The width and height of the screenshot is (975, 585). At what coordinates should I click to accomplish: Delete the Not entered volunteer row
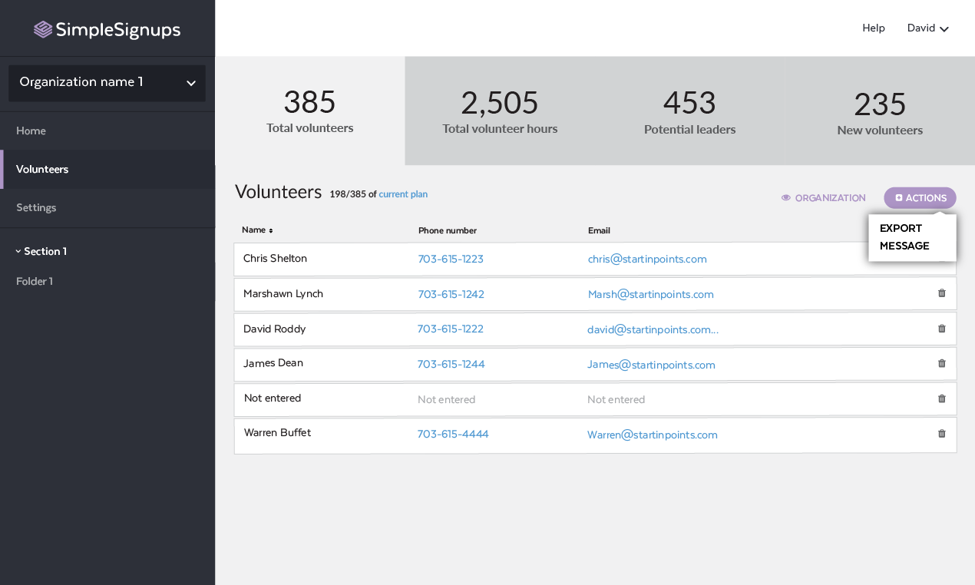[x=941, y=398]
